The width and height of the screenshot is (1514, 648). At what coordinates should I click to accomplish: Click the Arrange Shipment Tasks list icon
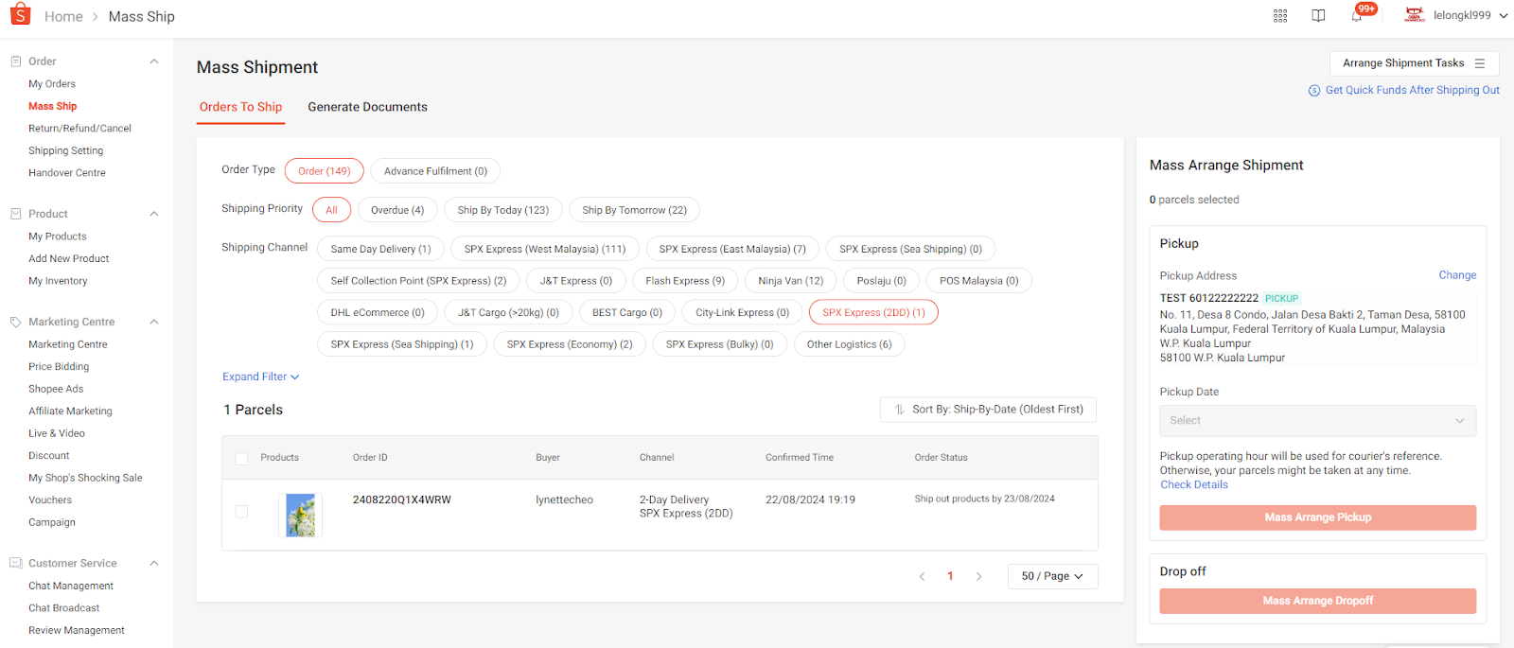pyautogui.click(x=1480, y=63)
